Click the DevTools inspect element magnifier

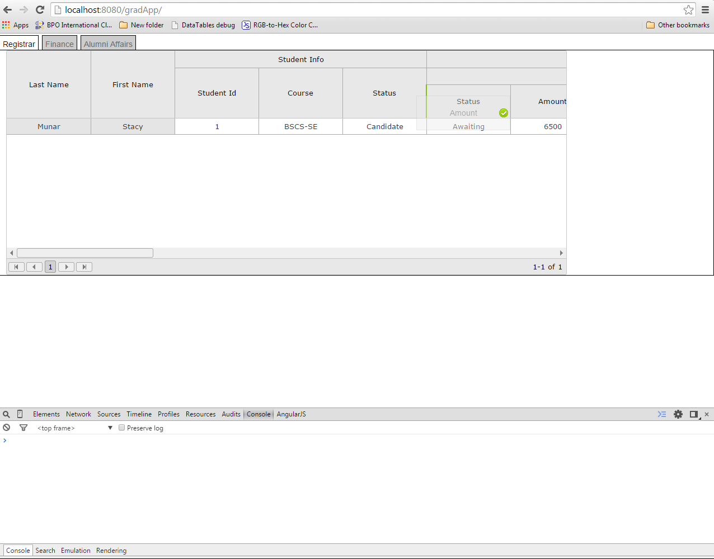(6, 414)
